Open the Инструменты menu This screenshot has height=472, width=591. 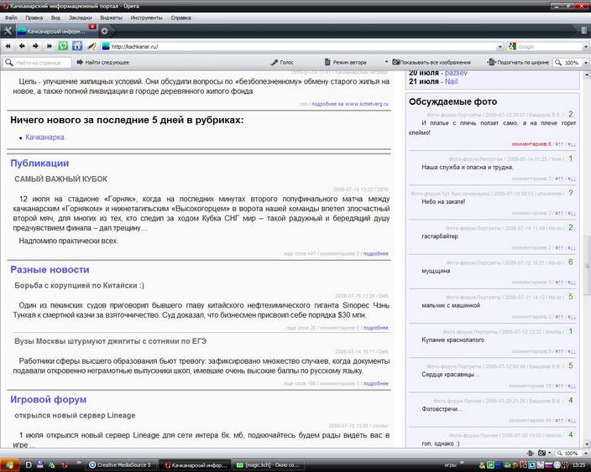click(x=146, y=17)
